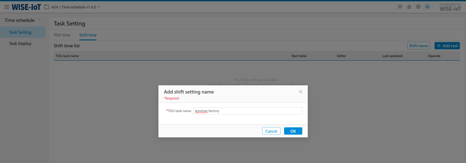Click the folder icon beside AXA

coord(47,7)
